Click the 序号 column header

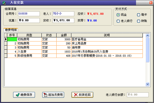tap(12, 35)
